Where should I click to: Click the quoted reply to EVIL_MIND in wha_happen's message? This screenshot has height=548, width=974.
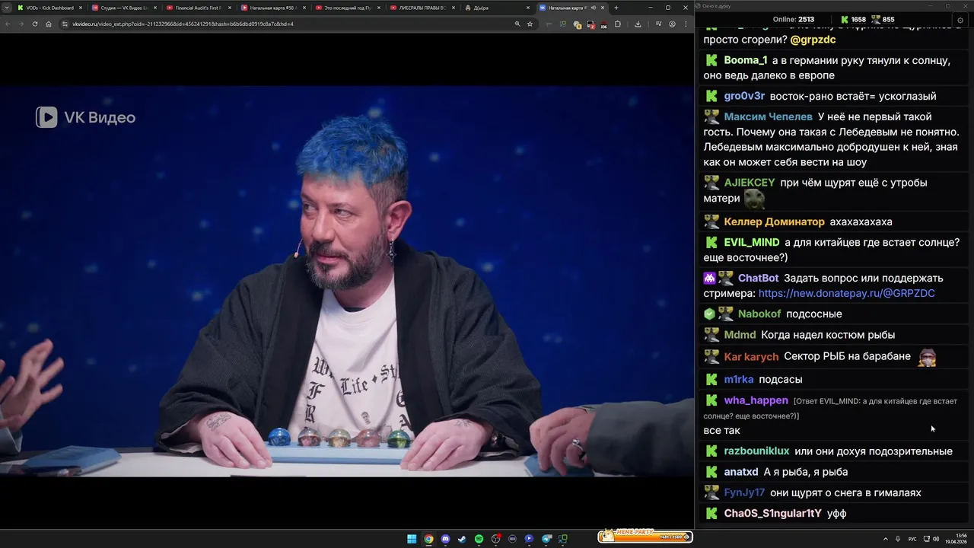(x=830, y=409)
